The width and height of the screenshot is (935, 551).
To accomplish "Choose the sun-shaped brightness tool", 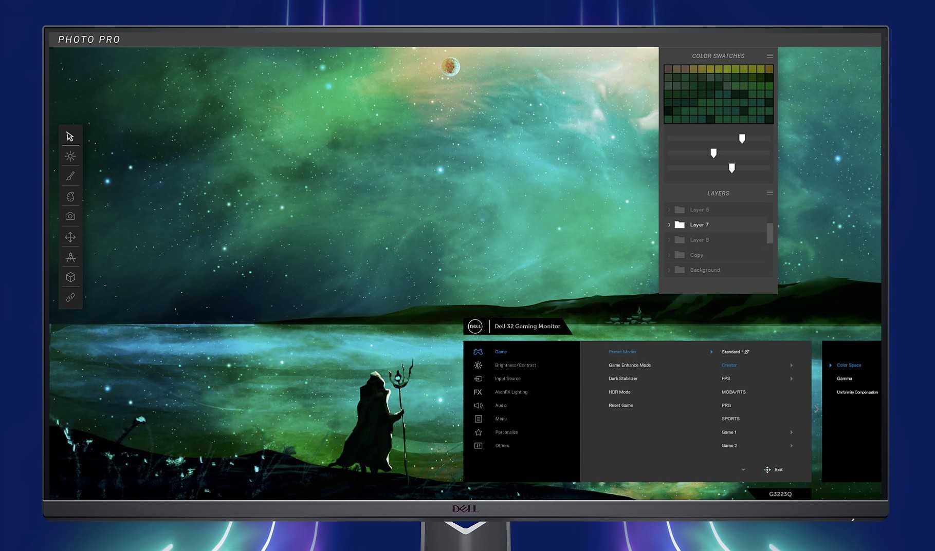I will (x=70, y=156).
